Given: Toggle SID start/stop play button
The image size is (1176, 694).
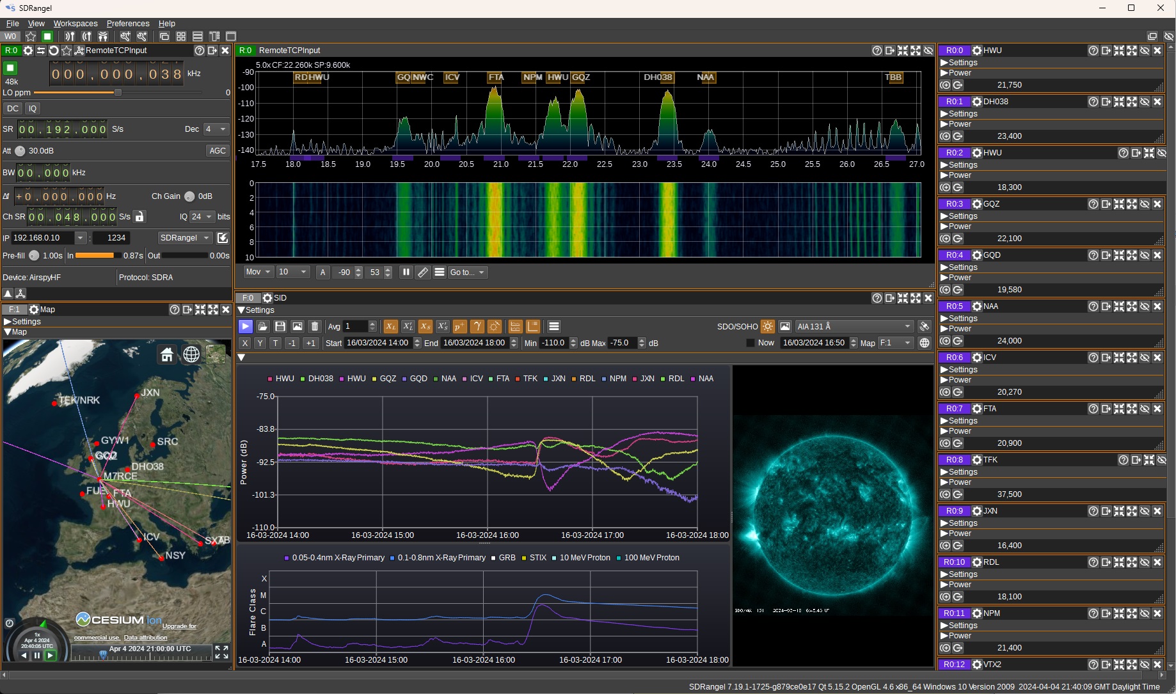Looking at the screenshot, I should point(245,327).
